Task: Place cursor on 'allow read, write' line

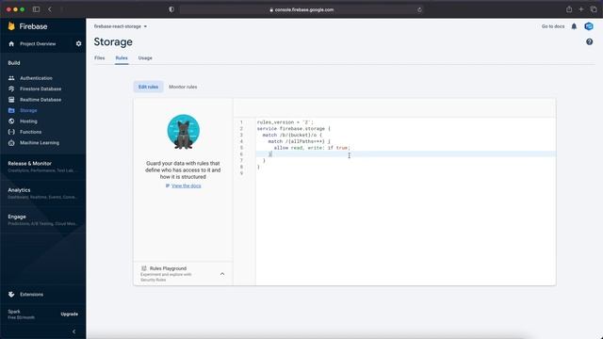Action: (x=312, y=148)
